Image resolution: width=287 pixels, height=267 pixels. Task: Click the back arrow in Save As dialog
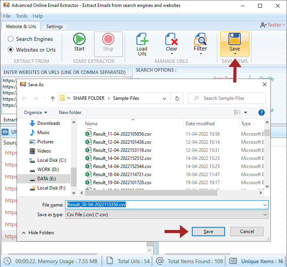[24, 99]
